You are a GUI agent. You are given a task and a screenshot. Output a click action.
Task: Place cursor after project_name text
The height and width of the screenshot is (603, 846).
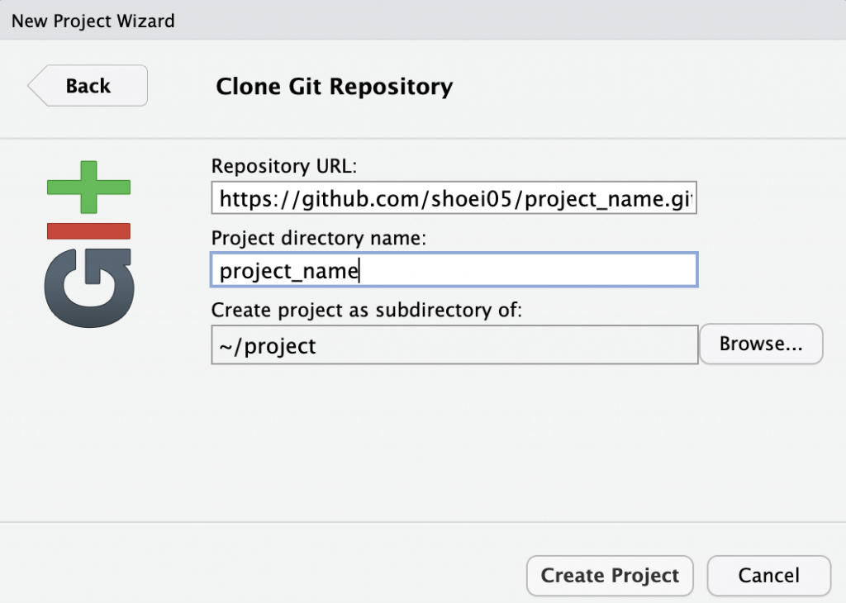(359, 271)
